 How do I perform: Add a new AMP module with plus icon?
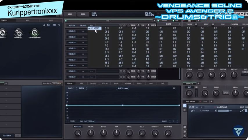coord(198,21)
